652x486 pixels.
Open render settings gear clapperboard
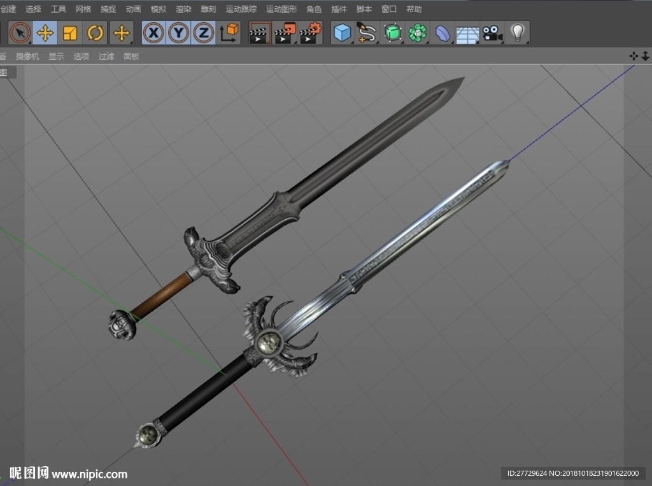[311, 33]
